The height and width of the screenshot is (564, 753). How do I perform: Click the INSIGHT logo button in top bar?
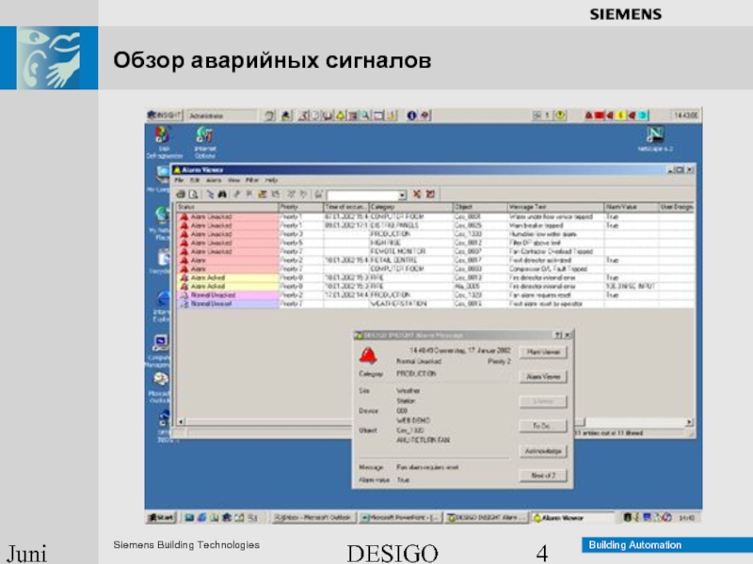point(165,115)
